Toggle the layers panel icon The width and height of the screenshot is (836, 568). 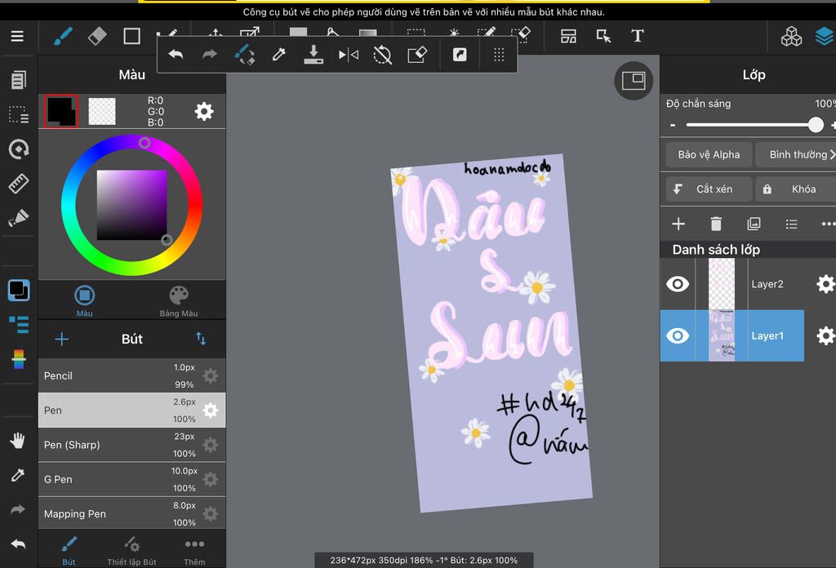pos(825,36)
